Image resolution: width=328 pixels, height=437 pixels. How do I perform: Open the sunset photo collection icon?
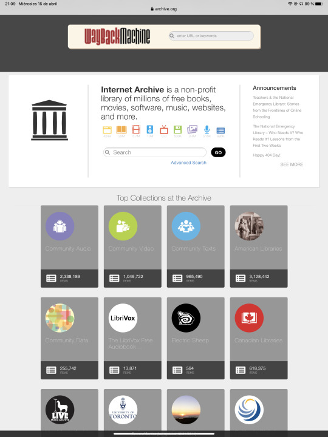coord(186,410)
